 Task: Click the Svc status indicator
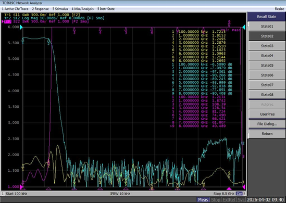pos(241,200)
